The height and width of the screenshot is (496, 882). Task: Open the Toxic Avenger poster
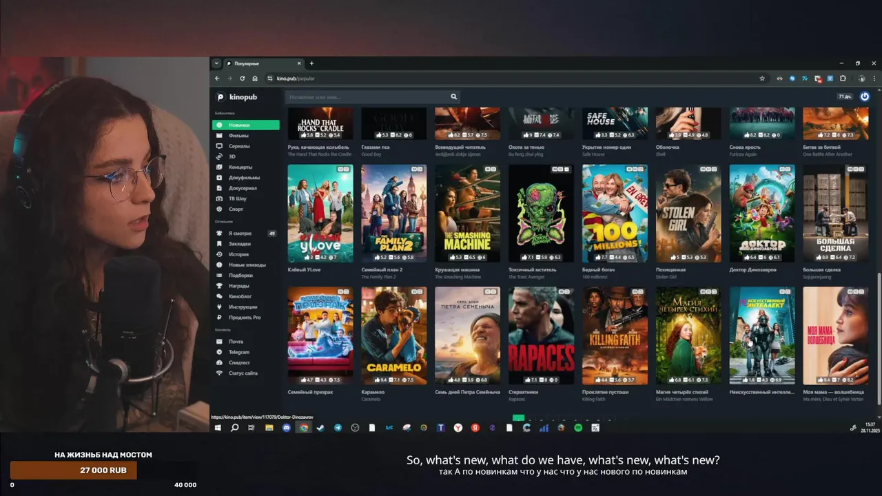click(541, 213)
